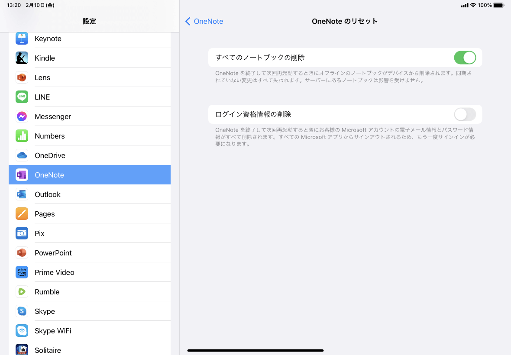
Task: Tap the すべてのノートブックの削除 label
Action: (260, 58)
